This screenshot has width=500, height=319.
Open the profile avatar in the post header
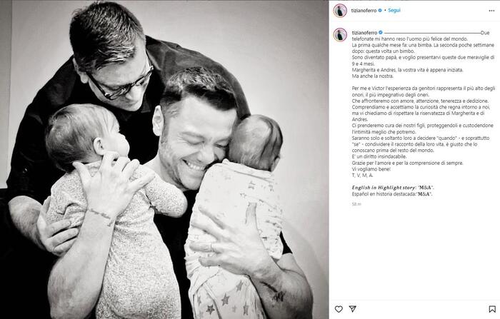(x=340, y=11)
